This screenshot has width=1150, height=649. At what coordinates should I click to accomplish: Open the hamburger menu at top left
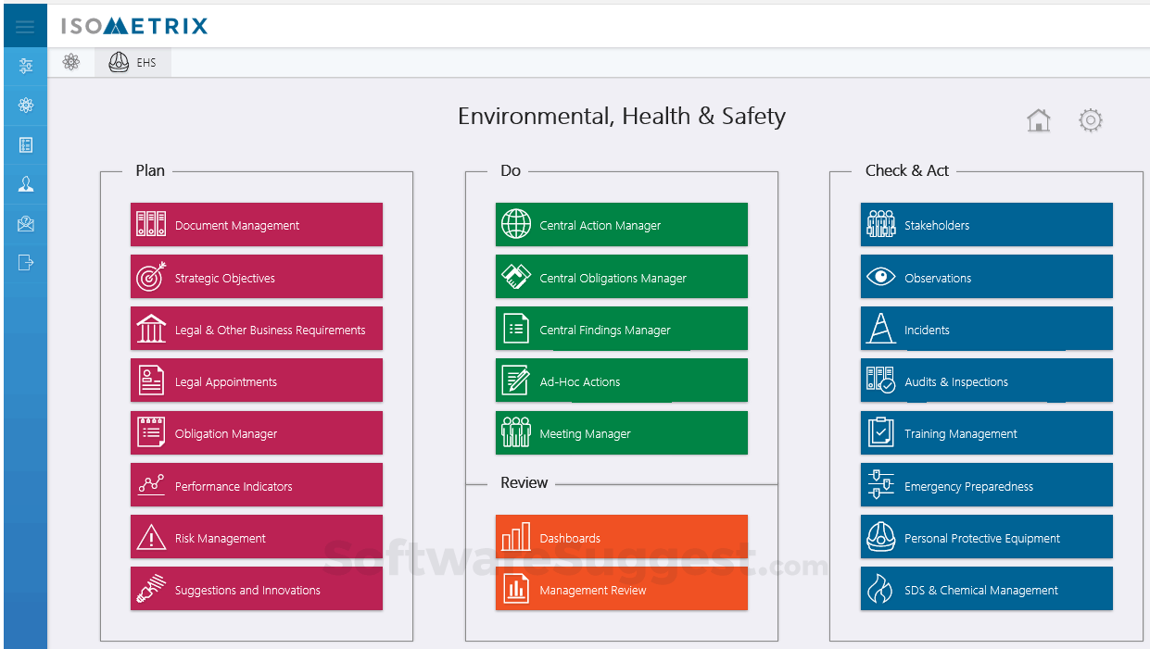click(x=24, y=25)
